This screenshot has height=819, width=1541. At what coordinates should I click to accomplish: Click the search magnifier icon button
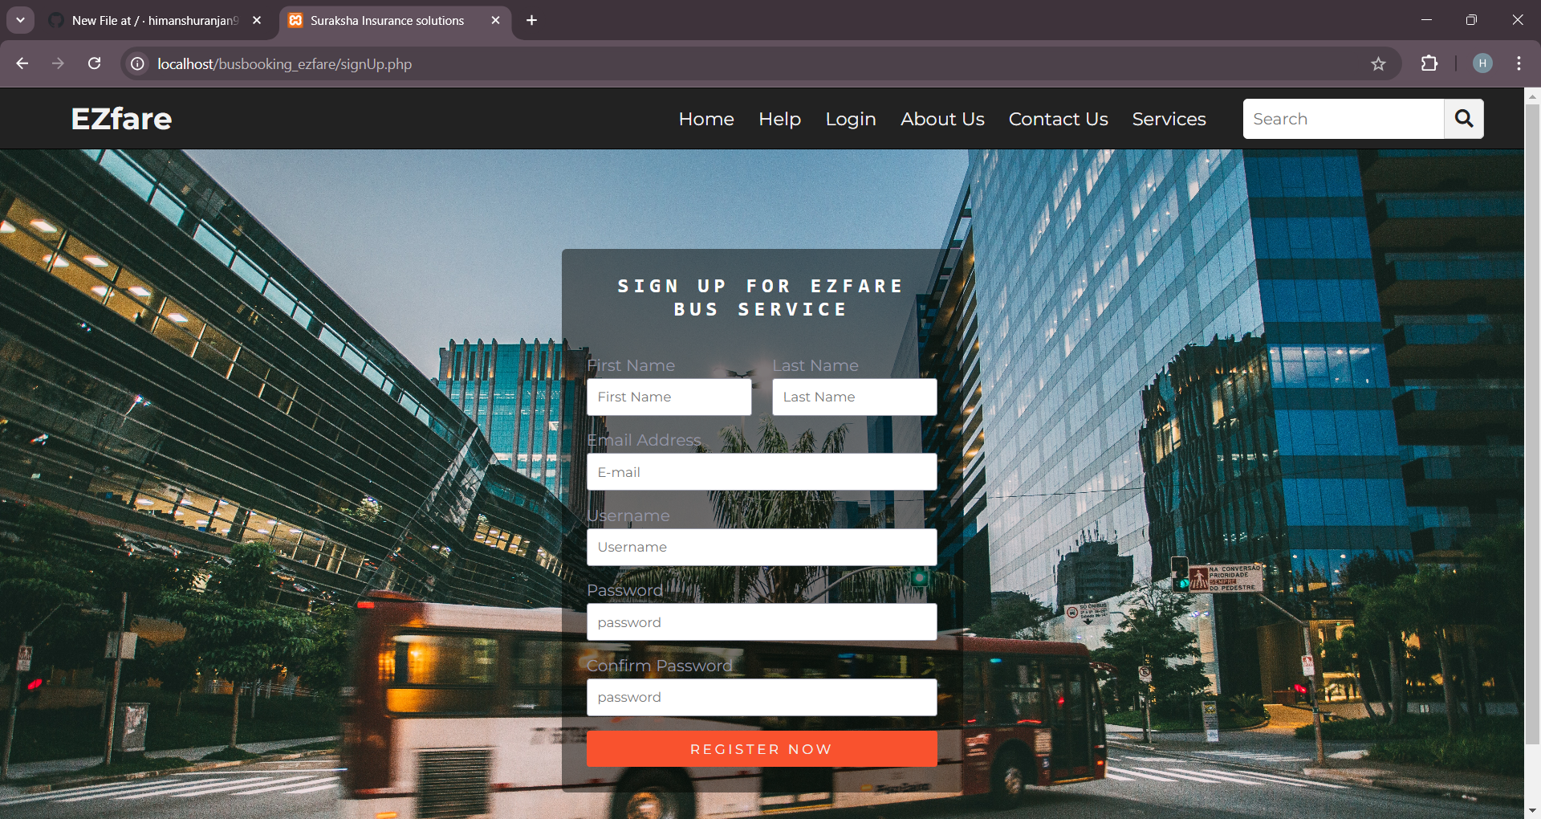click(1463, 119)
